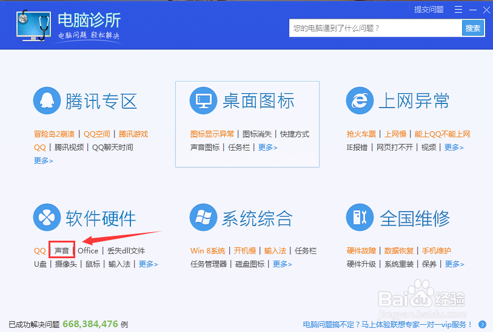
Task: Expand 更多 under 桌面图标
Action: 268,148
